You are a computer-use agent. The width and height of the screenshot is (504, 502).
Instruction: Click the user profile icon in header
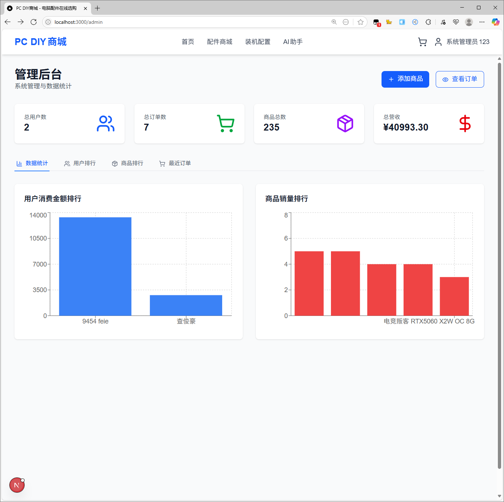pos(438,42)
